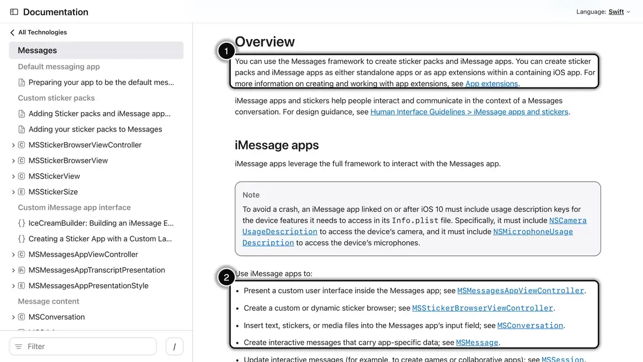Click the class icon beside sidebar MSConversation
Screen dimensions: 643x362
[21, 317]
